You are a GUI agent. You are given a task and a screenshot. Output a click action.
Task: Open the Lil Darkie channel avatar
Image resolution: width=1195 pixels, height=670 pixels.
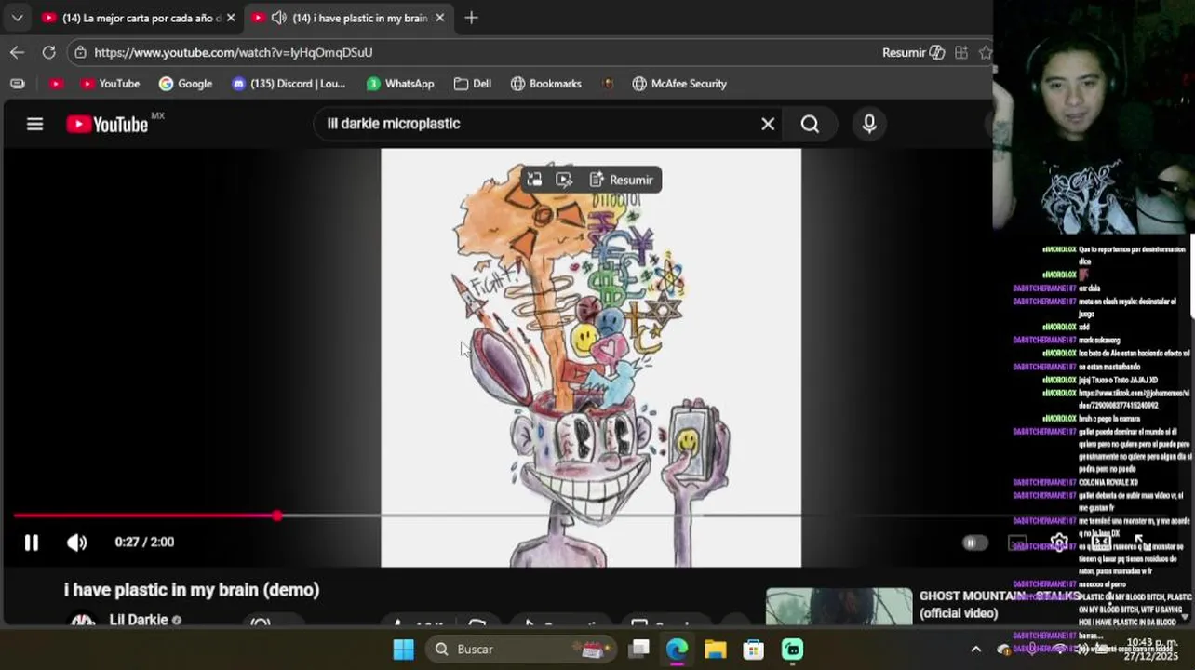[83, 621]
